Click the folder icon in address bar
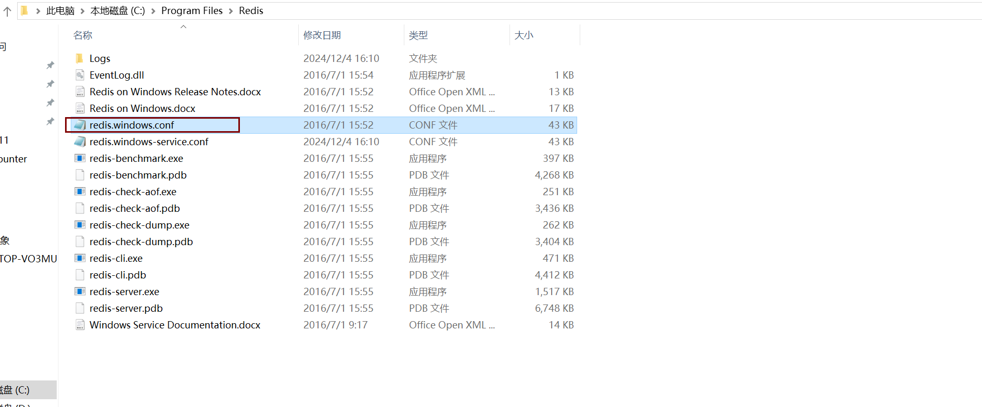The height and width of the screenshot is (407, 982). (x=24, y=10)
